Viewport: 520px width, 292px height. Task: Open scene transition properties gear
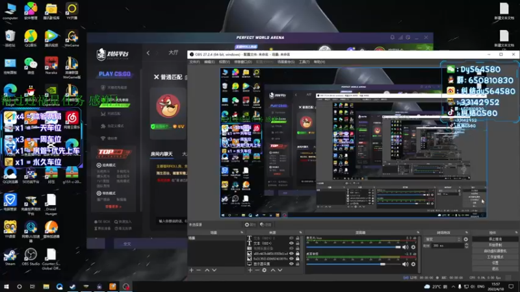point(466,239)
